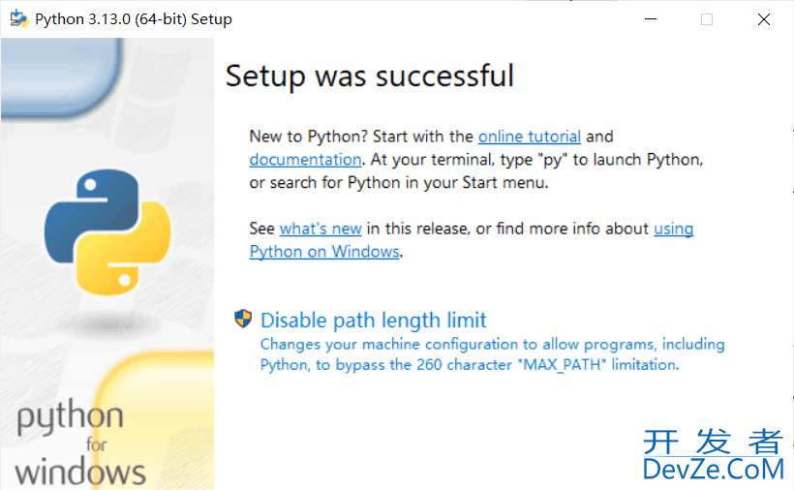Click the Python installer icon in title bar
The height and width of the screenshot is (490, 794).
(19, 18)
